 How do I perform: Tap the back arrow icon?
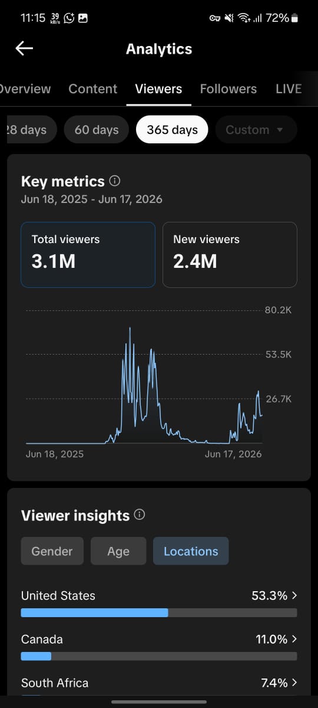coord(24,48)
